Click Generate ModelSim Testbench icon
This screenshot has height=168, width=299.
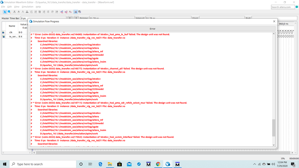pyautogui.click(x=70, y=12)
